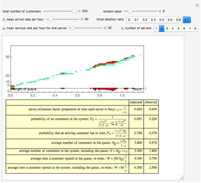
Task: Click total customers value 200
Action: point(85,11)
